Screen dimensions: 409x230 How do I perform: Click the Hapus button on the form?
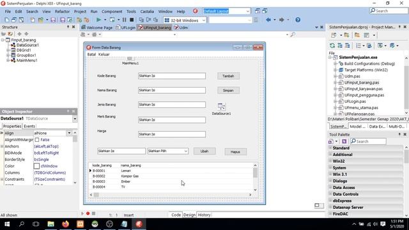point(236,151)
